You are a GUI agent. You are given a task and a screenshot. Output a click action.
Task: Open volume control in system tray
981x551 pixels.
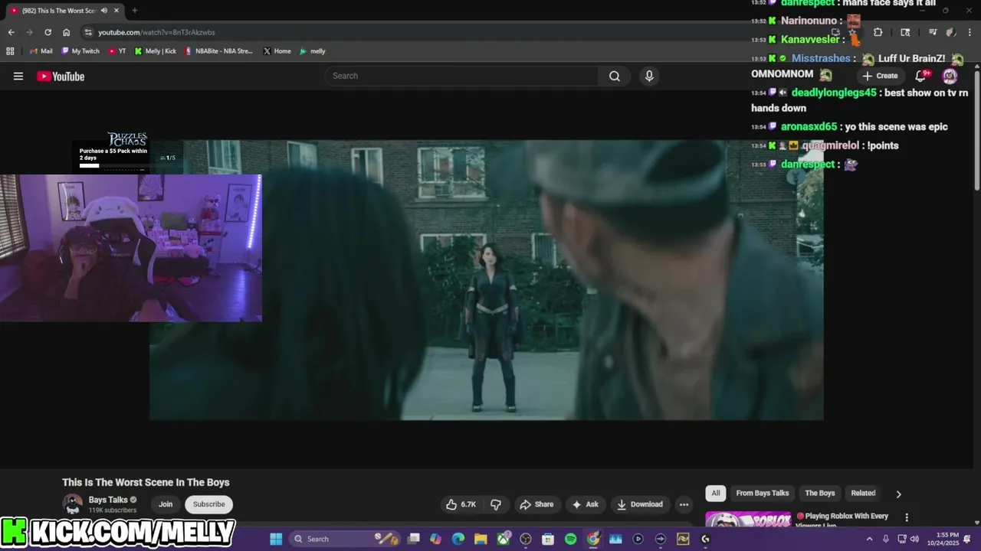(x=914, y=539)
